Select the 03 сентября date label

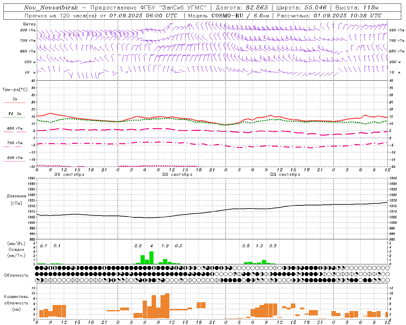point(285,175)
